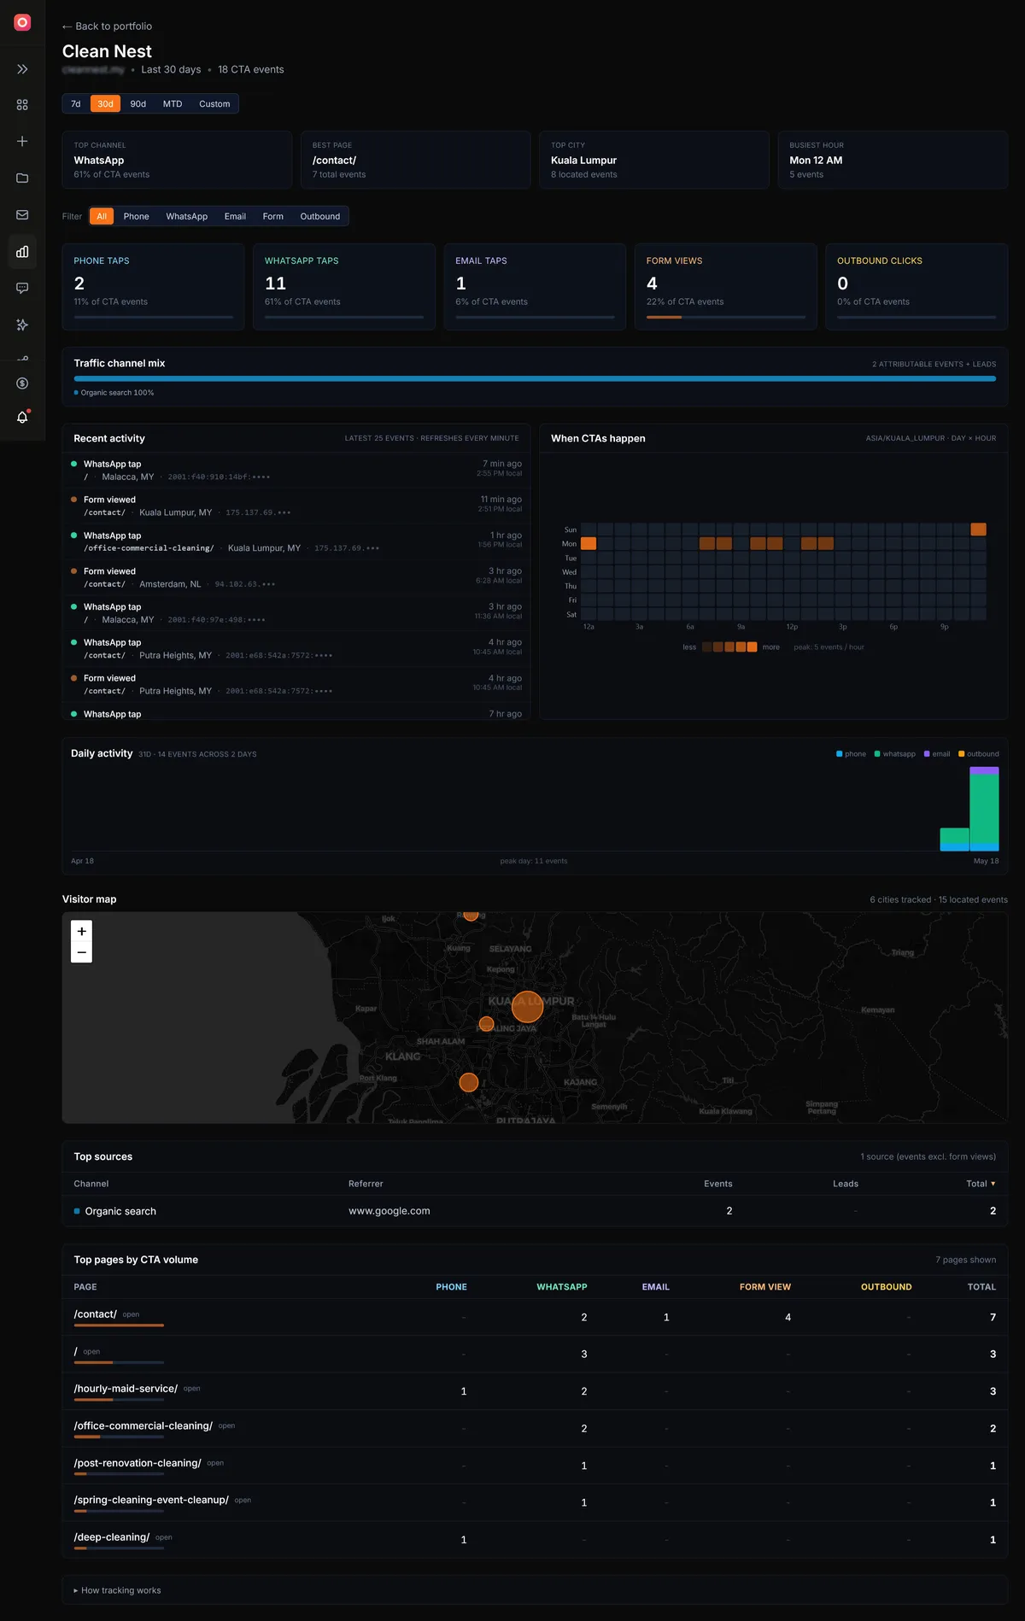The height and width of the screenshot is (1621, 1025).
Task: Click the www.google.com referrer
Action: (389, 1211)
